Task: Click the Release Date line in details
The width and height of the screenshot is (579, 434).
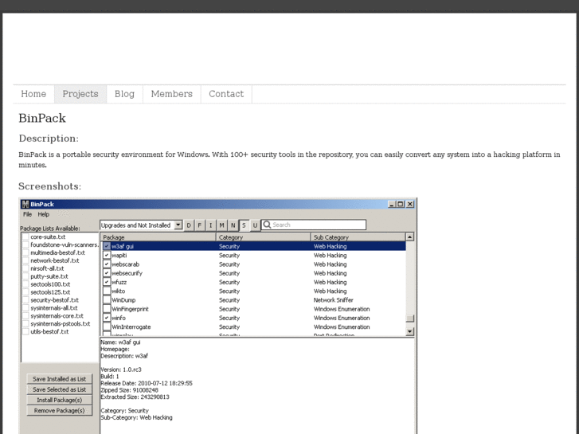Action: click(x=147, y=383)
